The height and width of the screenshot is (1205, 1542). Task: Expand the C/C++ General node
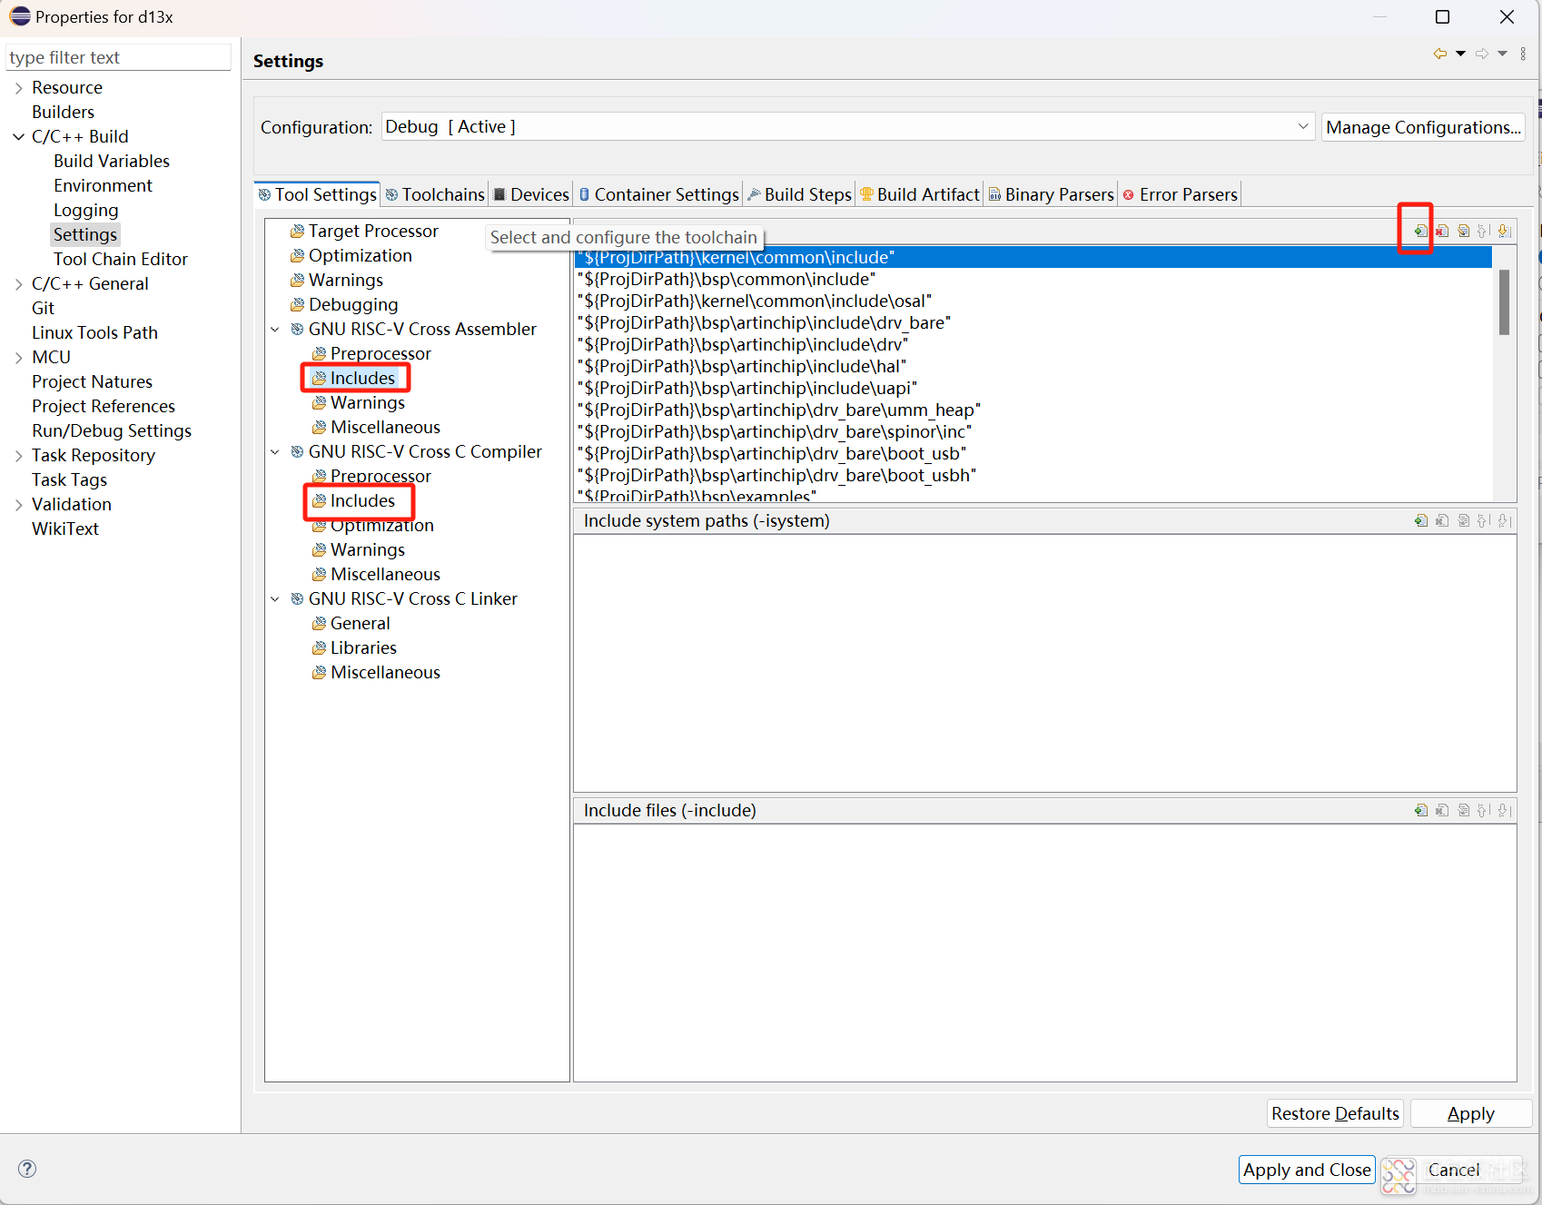[18, 284]
